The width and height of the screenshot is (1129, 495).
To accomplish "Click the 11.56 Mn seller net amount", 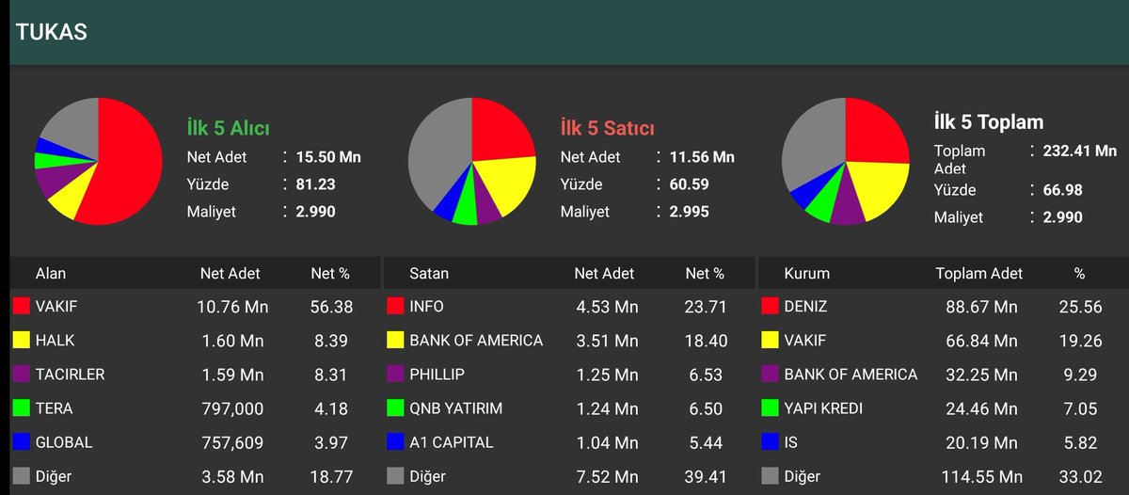I will point(702,157).
